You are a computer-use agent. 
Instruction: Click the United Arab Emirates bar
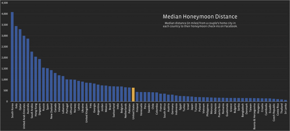pyautogui.click(x=24, y=68)
